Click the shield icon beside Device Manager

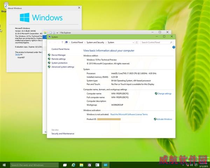click(x=49, y=55)
